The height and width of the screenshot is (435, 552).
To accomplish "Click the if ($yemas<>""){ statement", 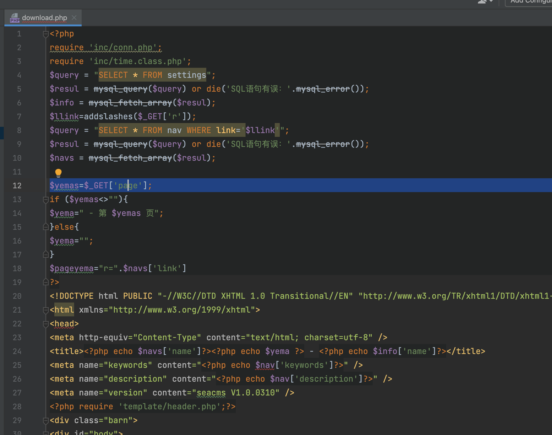I will pyautogui.click(x=89, y=199).
